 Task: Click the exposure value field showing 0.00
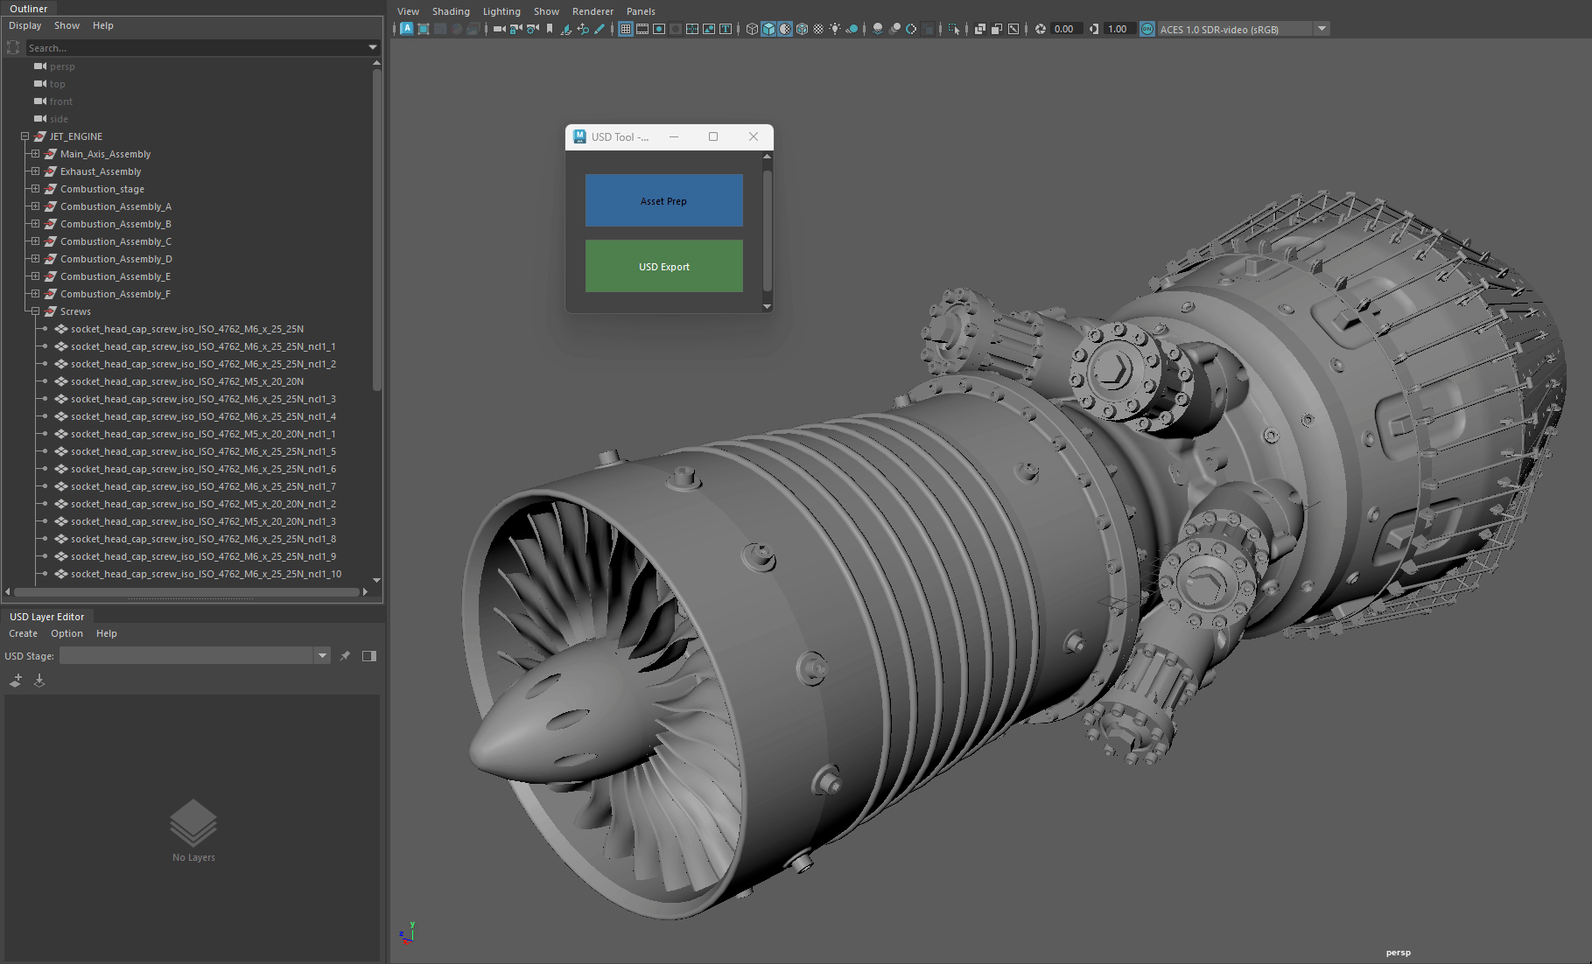coord(1066,28)
